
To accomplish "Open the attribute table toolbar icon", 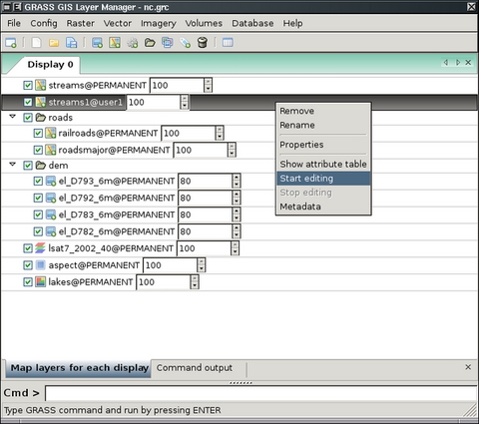I will (228, 43).
